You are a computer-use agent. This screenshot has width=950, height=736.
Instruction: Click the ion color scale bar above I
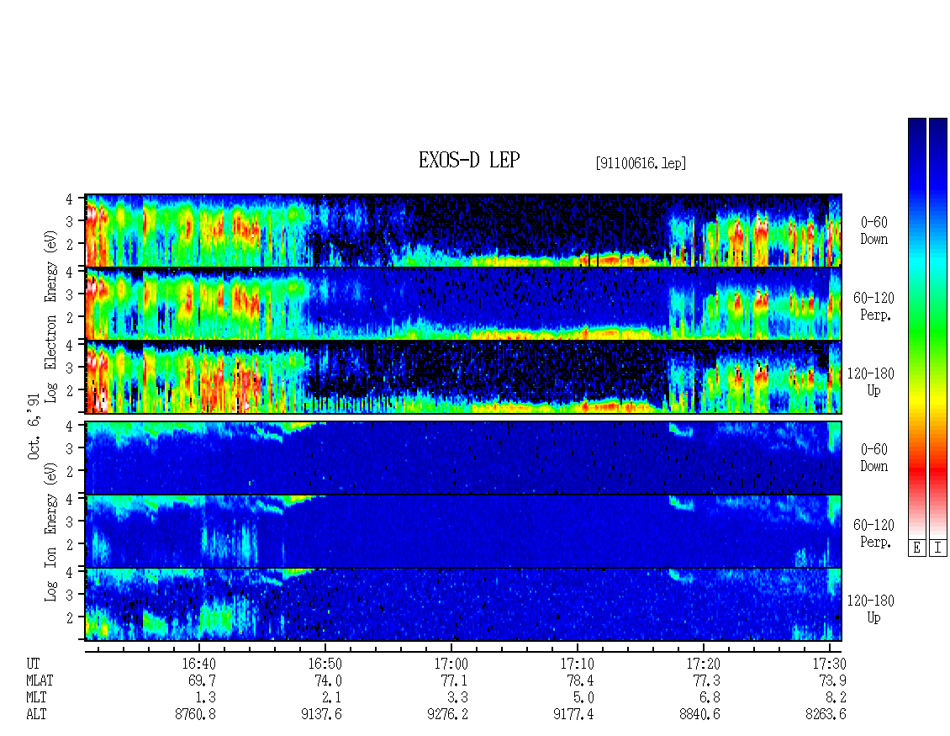(938, 327)
